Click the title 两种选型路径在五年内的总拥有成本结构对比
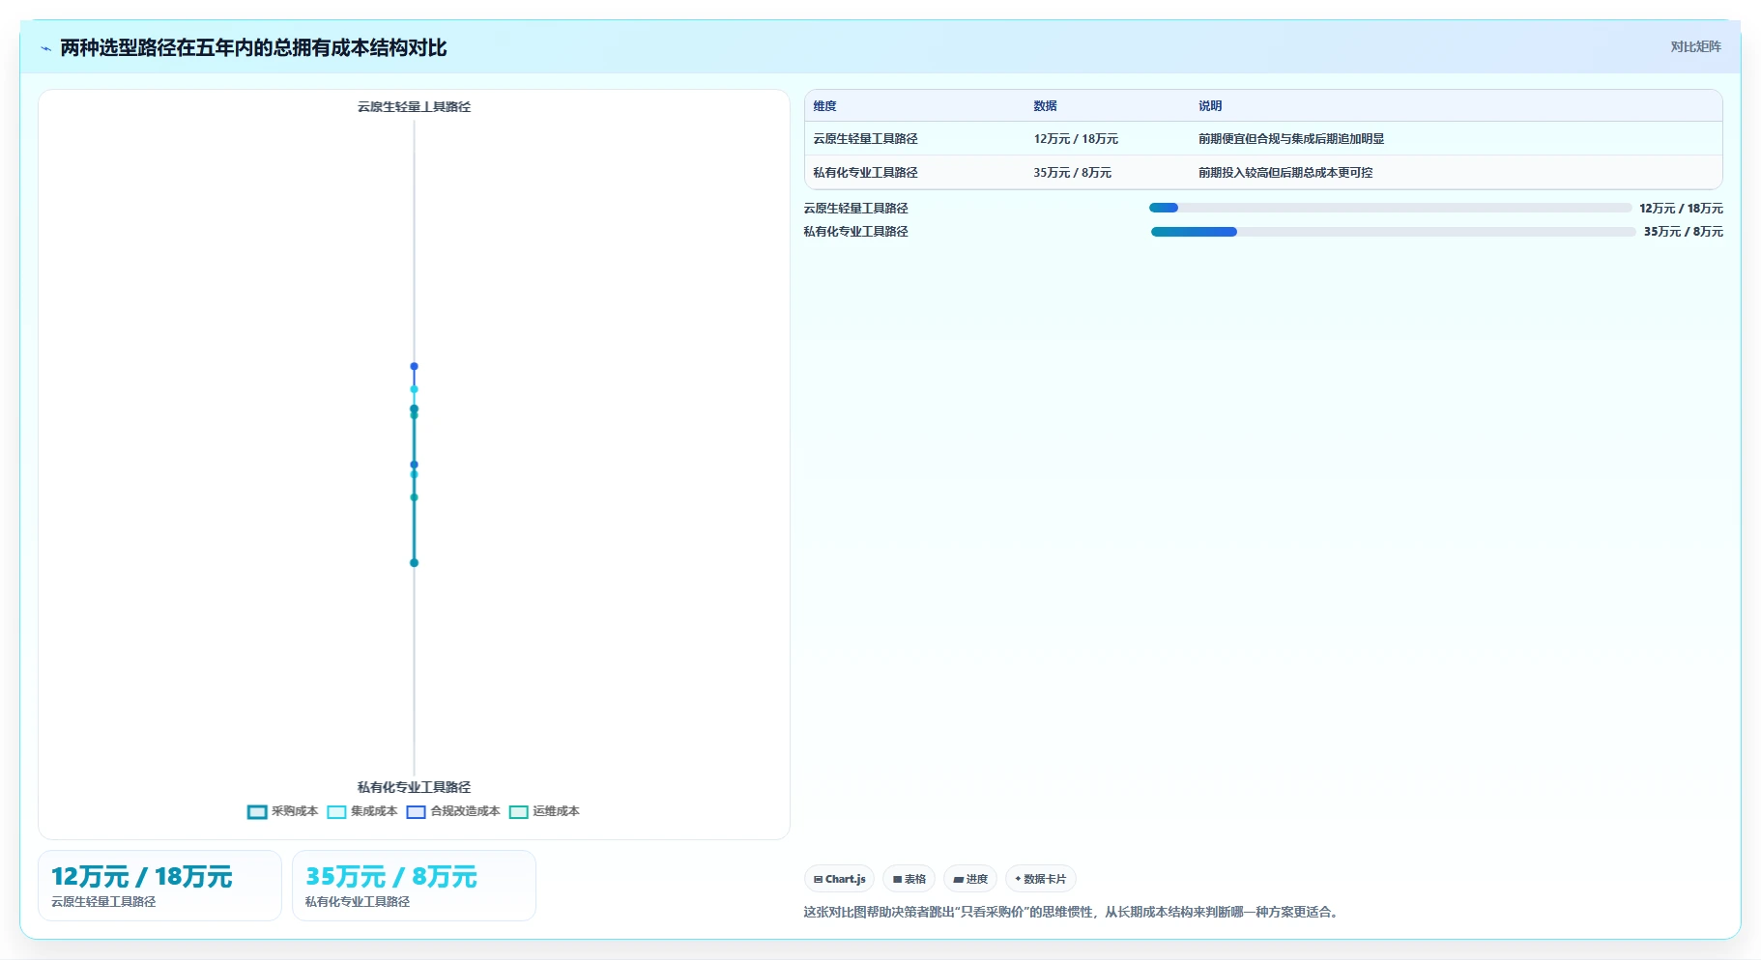The image size is (1761, 960). click(x=253, y=48)
